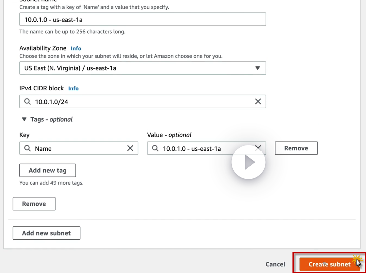Collapse the Tags optional section
Image resolution: width=366 pixels, height=273 pixels.
[x=24, y=119]
